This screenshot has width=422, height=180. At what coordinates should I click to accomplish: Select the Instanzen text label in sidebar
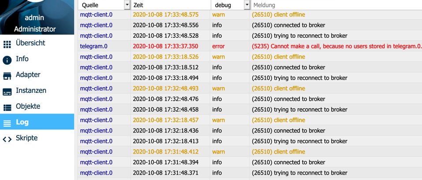coord(31,91)
